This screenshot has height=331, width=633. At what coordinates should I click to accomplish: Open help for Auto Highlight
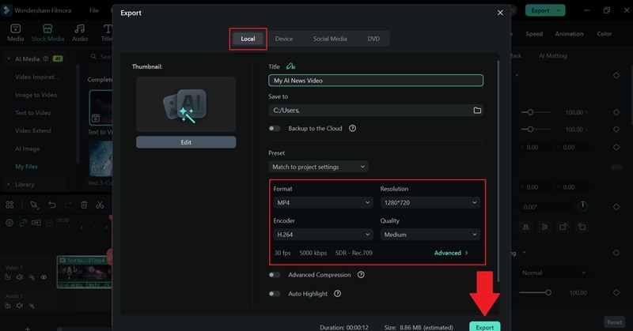point(338,294)
